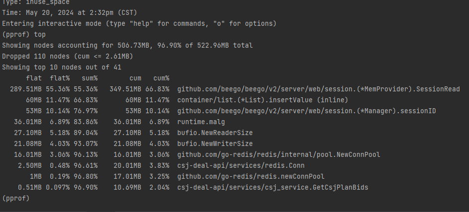Click the pool.NewConnPool function entry
Image resolution: width=469 pixels, height=212 pixels.
point(278,155)
